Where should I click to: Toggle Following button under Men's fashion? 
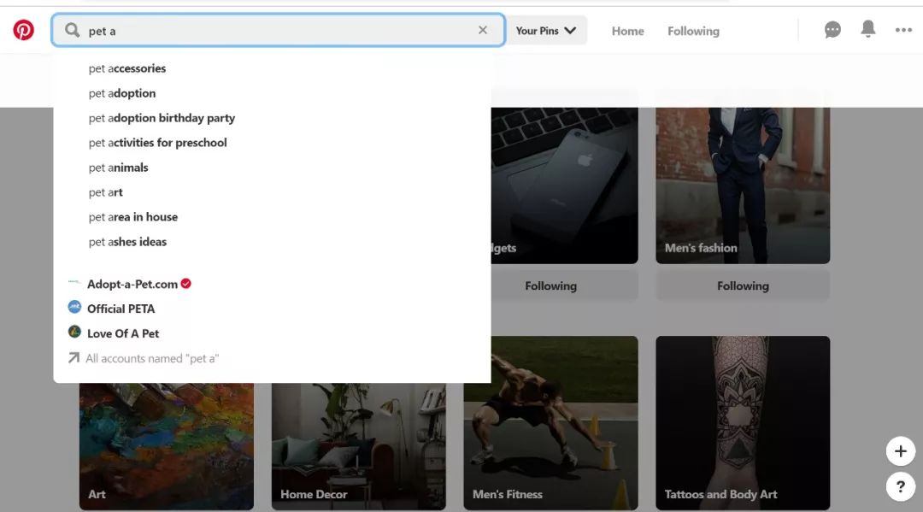point(743,286)
